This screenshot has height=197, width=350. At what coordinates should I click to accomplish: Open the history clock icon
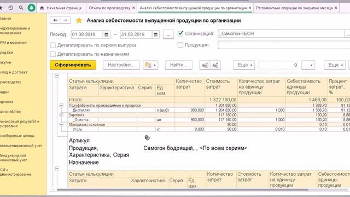(10, 8)
